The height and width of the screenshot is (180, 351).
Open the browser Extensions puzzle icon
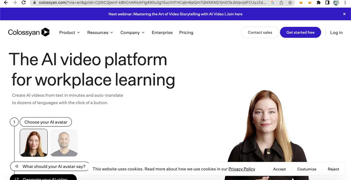pyautogui.click(x=319, y=3)
